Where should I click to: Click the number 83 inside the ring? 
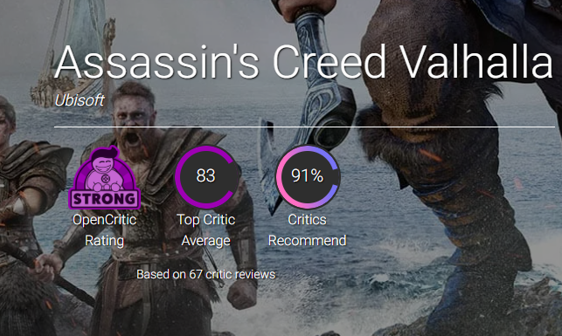[x=205, y=175]
